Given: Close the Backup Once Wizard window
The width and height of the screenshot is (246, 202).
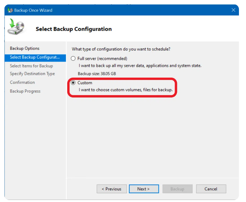Looking at the screenshot, I should [233, 10].
